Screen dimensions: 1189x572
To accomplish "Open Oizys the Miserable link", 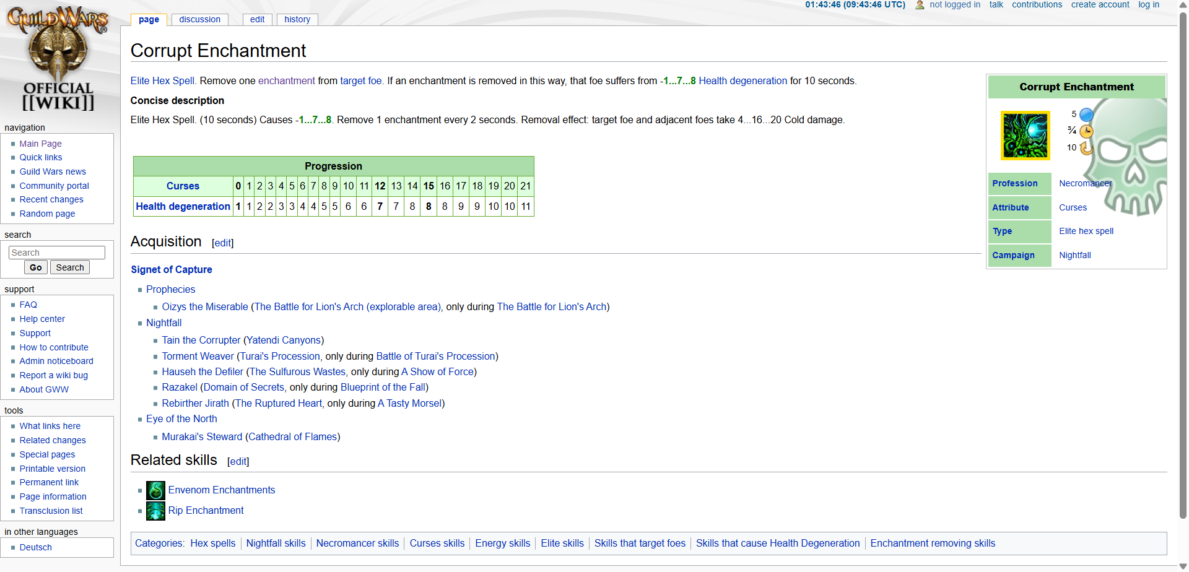I will click(205, 306).
